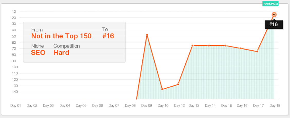Select the Day 17 data point

pos(257,51)
